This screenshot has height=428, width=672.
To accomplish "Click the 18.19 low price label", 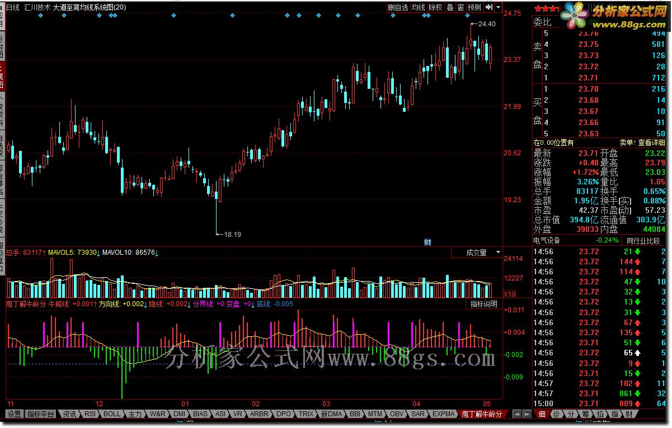I will (x=232, y=234).
